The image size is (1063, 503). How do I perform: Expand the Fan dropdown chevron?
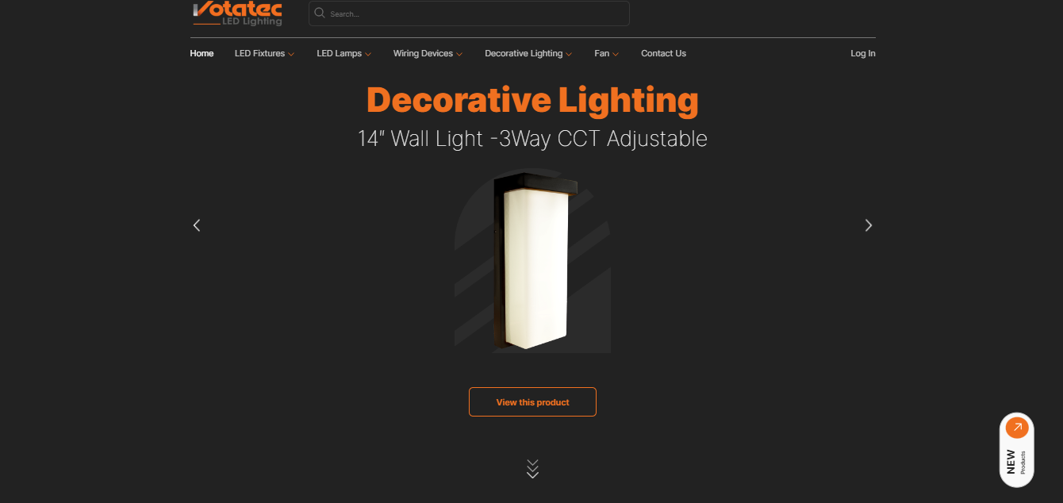coord(616,54)
